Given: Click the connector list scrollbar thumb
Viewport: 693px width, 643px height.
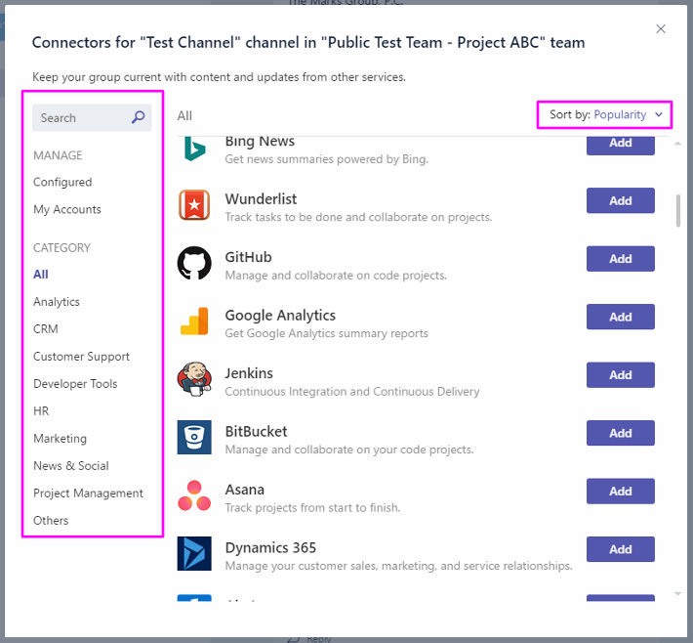Looking at the screenshot, I should 678,211.
